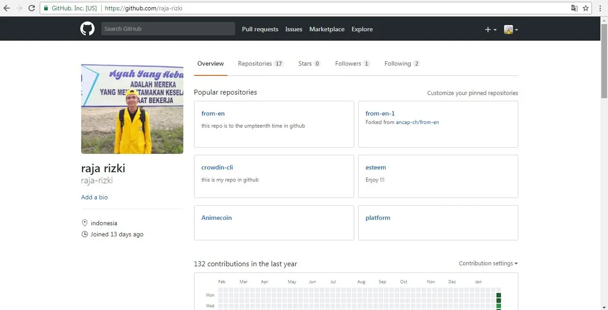The width and height of the screenshot is (608, 310).
Task: Open the Google Translate page icon
Action: pos(574,8)
